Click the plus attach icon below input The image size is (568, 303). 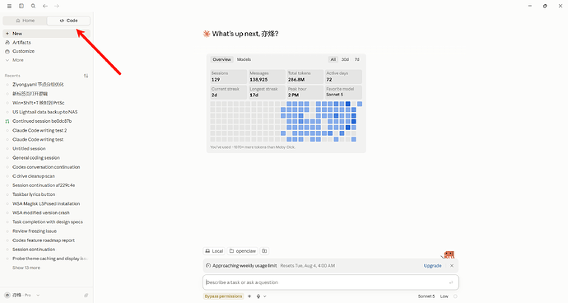pos(249,296)
